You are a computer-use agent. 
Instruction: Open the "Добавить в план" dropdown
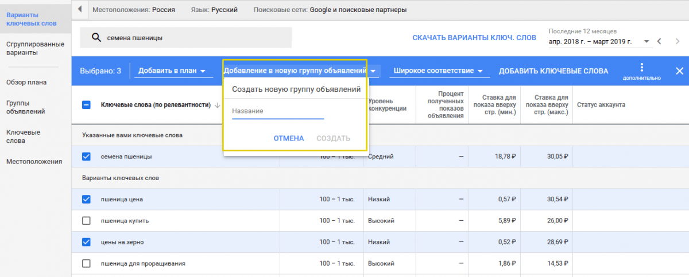pos(172,71)
